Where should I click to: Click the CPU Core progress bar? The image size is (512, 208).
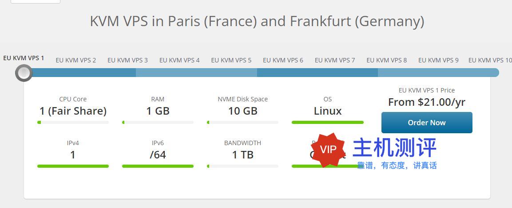click(73, 123)
